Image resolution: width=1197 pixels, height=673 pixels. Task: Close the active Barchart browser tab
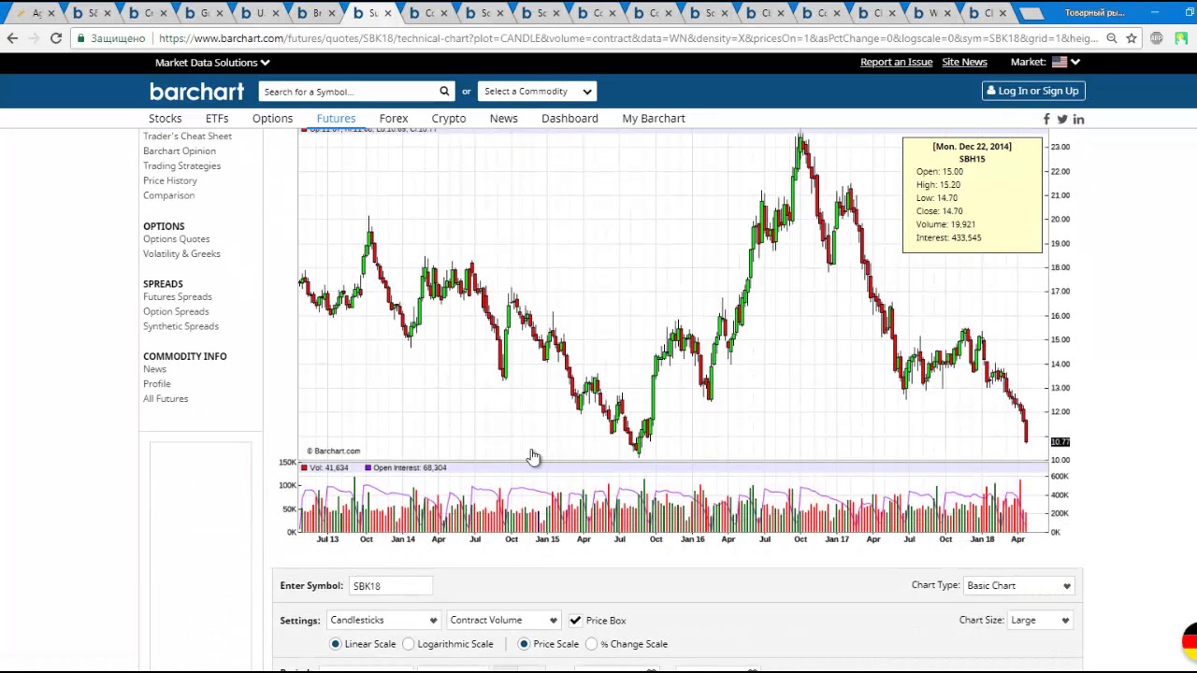[388, 13]
